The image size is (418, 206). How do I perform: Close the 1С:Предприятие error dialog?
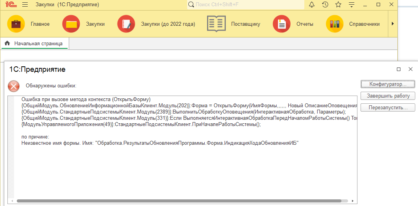tap(411, 69)
